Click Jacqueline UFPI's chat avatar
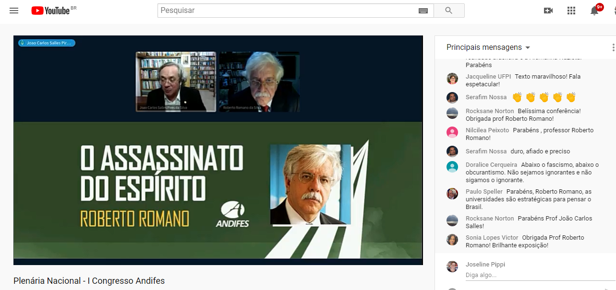This screenshot has width=616, height=290. click(452, 79)
